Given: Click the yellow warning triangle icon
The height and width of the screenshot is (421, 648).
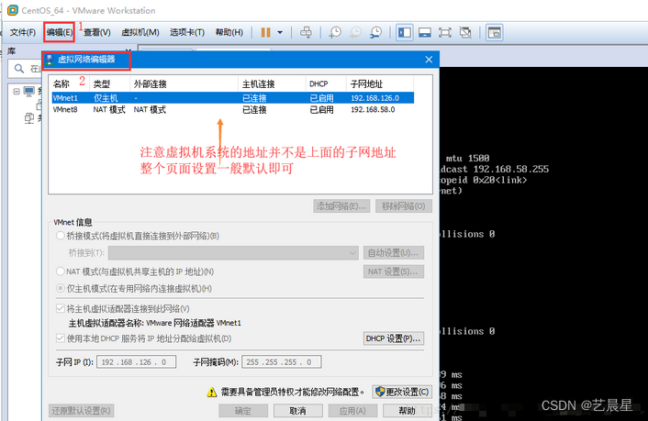Looking at the screenshot, I should [212, 392].
